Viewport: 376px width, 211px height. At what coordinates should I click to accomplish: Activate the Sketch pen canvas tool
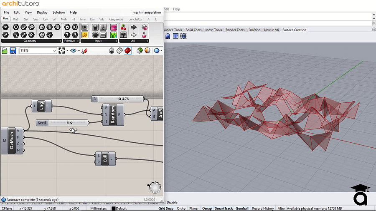coord(84,51)
